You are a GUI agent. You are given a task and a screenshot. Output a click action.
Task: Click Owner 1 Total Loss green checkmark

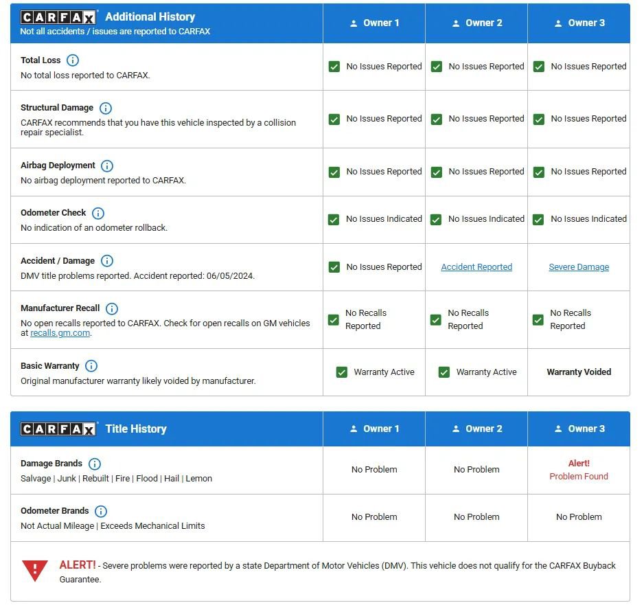coord(334,67)
